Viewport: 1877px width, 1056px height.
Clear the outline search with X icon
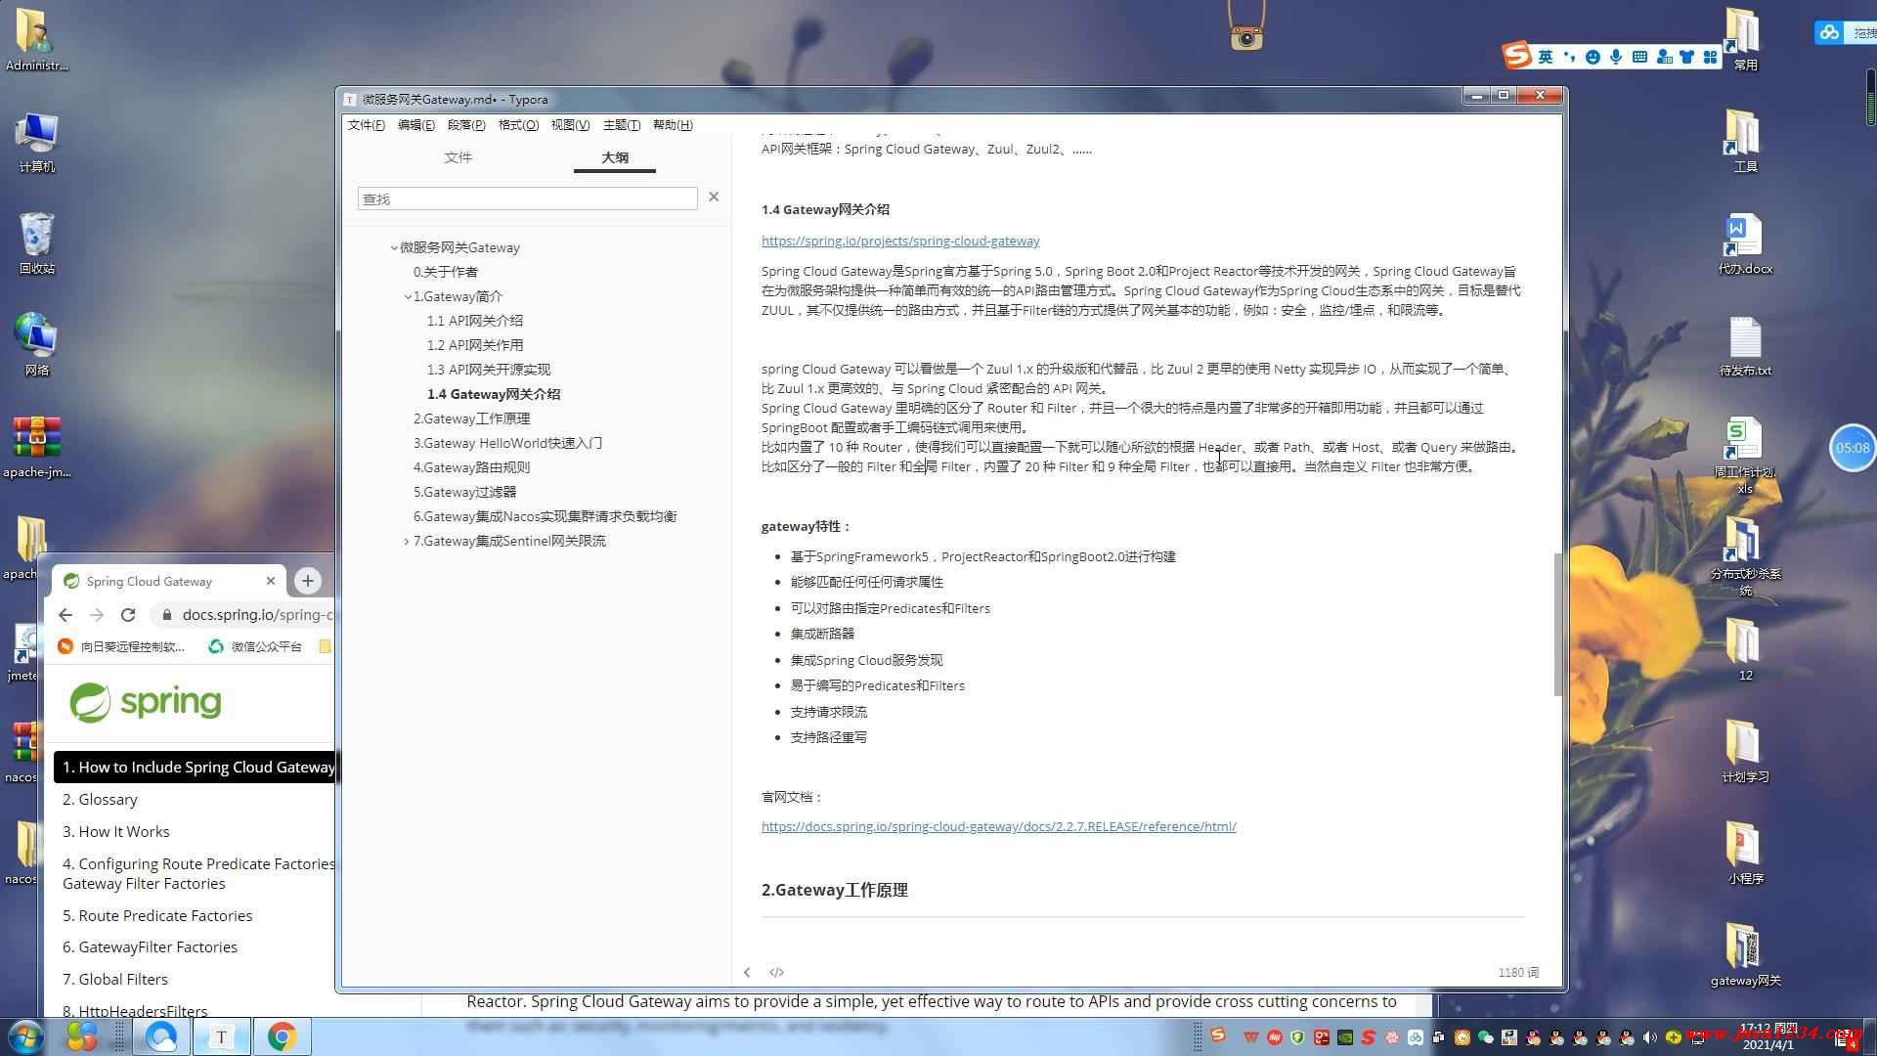coord(714,197)
